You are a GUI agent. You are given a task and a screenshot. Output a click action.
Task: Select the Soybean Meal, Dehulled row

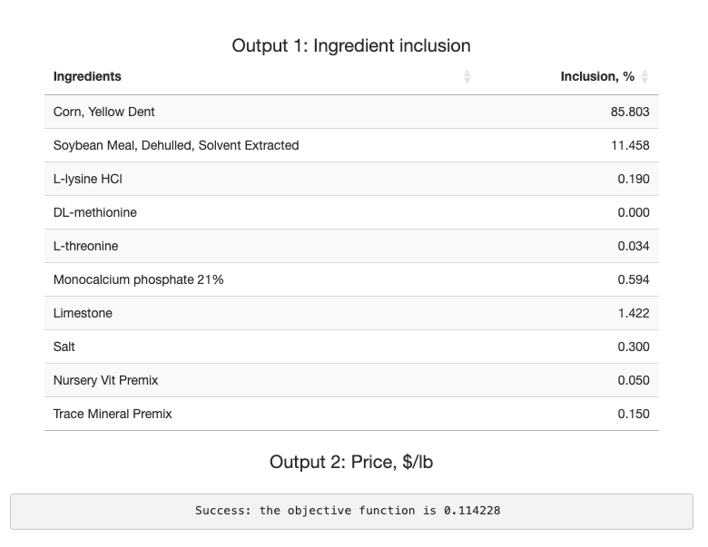pyautogui.click(x=352, y=145)
